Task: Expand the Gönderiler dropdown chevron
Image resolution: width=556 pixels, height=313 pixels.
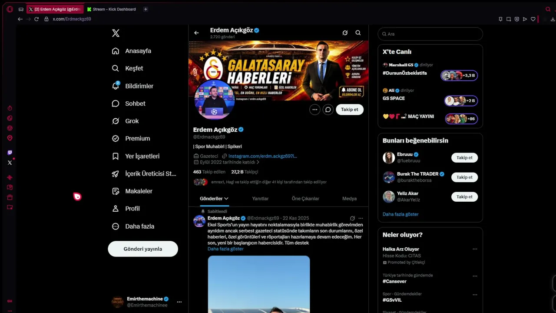Action: click(x=226, y=199)
